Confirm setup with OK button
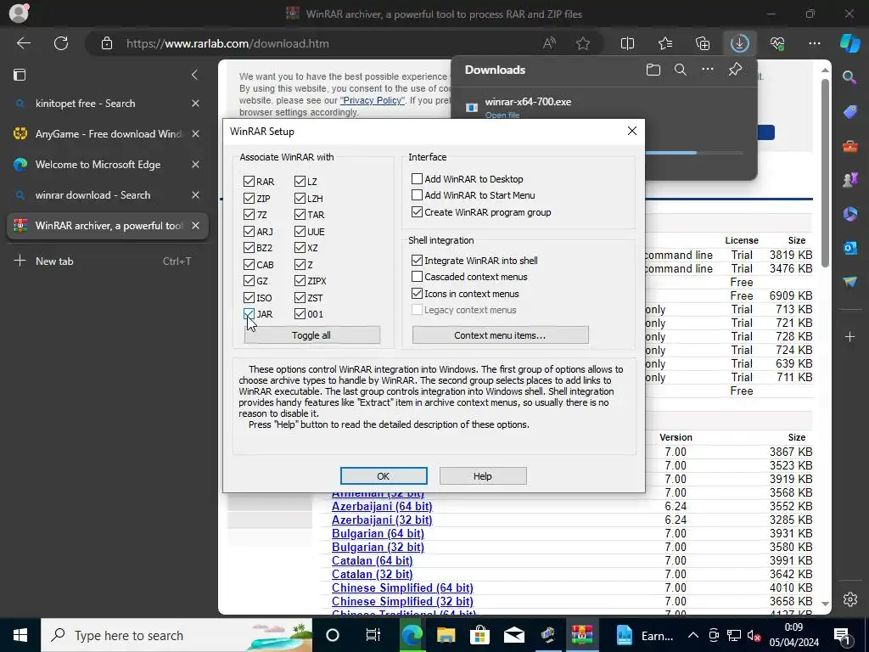This screenshot has width=869, height=652. pos(384,475)
